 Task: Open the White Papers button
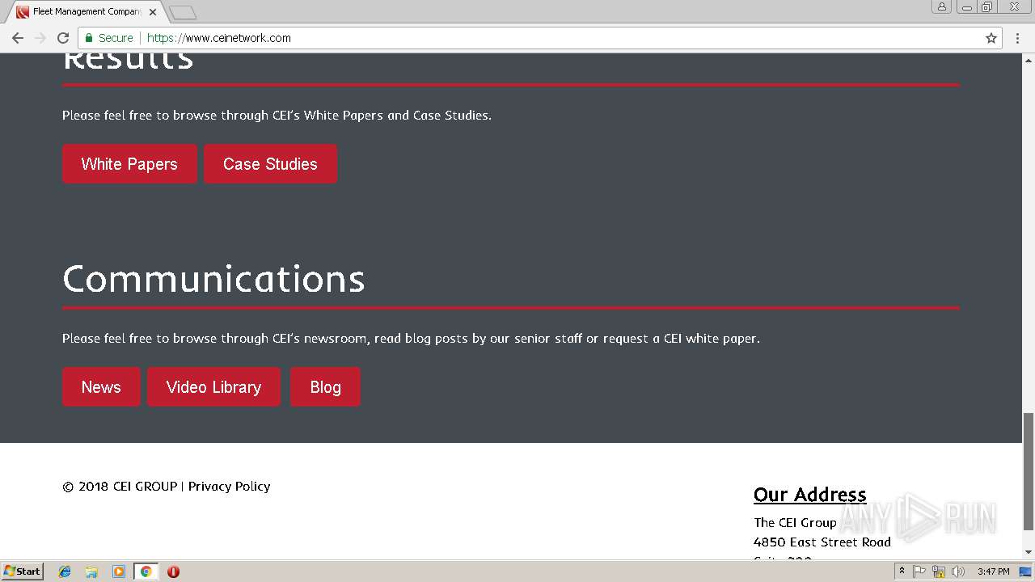tap(129, 164)
